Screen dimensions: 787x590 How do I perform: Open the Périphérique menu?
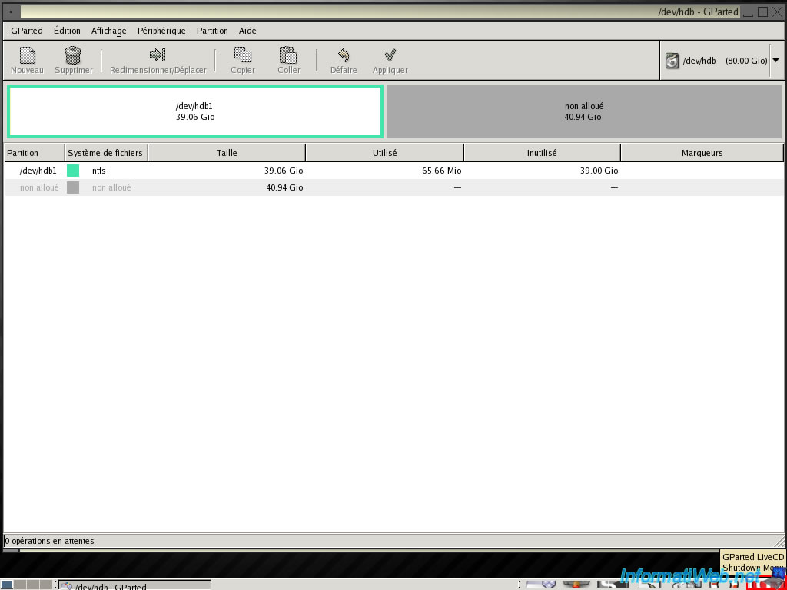tap(161, 31)
